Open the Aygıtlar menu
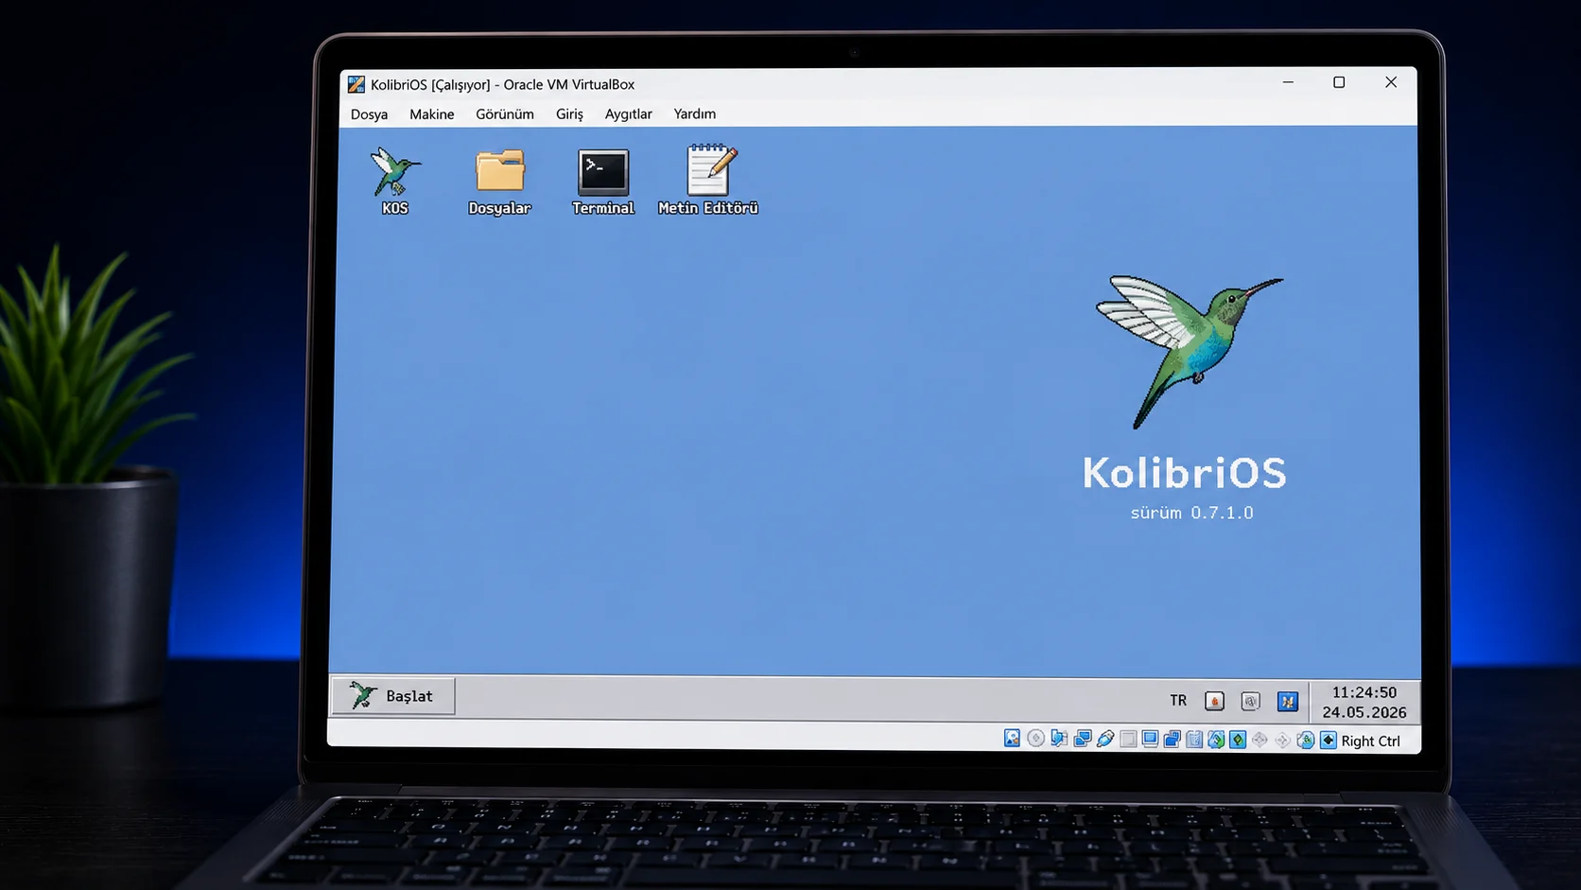 [x=628, y=113]
